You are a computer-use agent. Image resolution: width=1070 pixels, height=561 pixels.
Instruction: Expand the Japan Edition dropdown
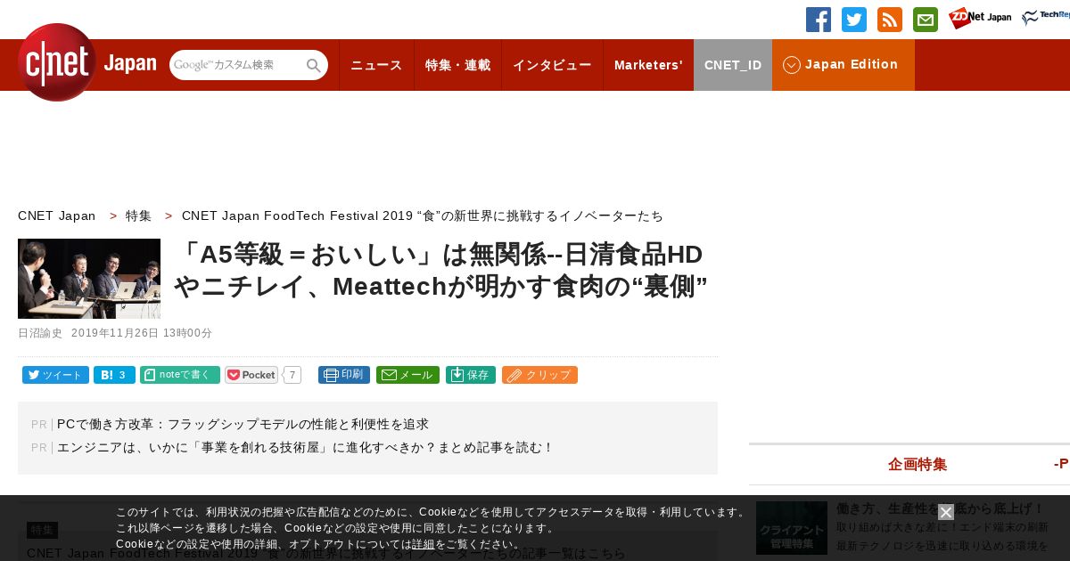pyautogui.click(x=844, y=65)
